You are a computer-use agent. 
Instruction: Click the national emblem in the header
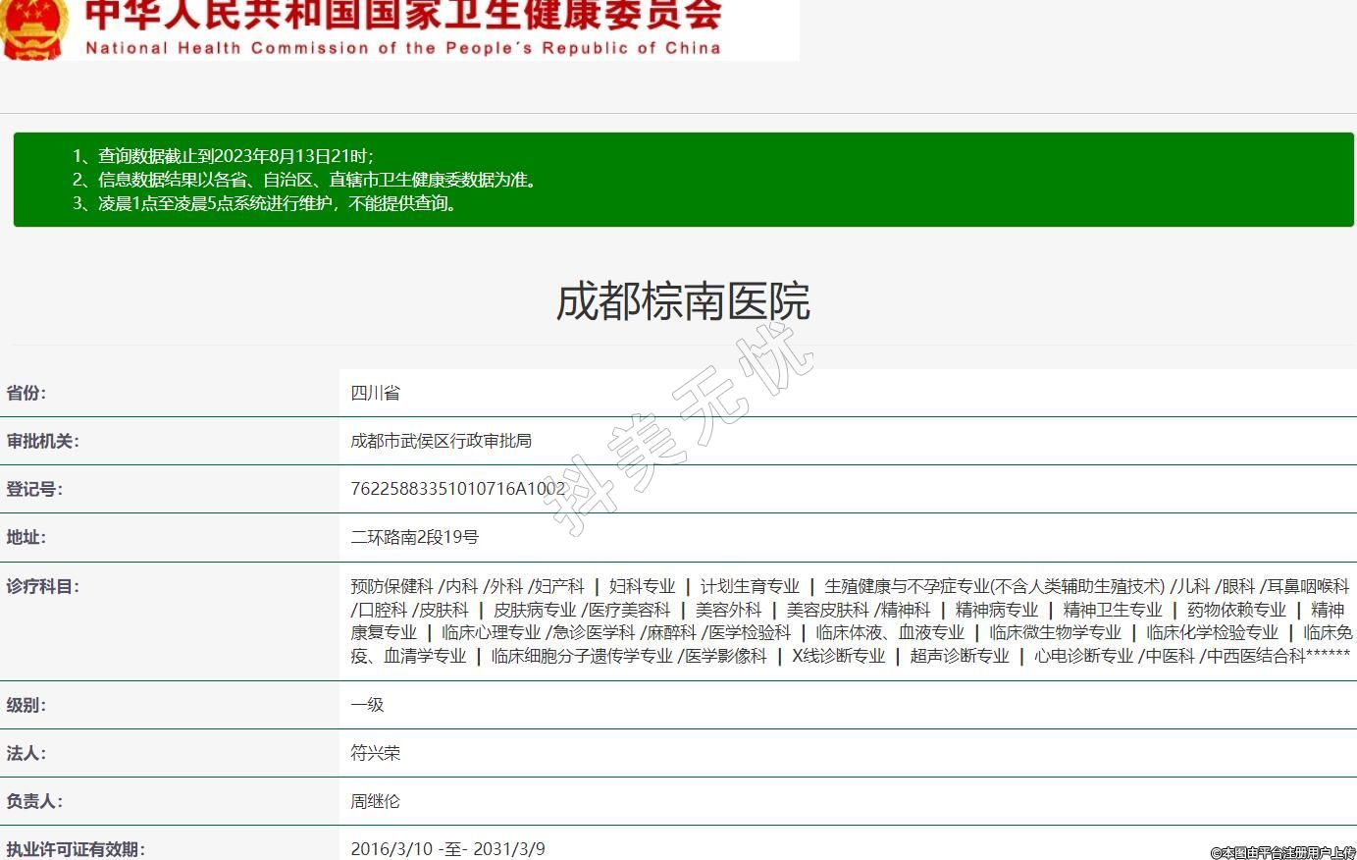[x=35, y=27]
